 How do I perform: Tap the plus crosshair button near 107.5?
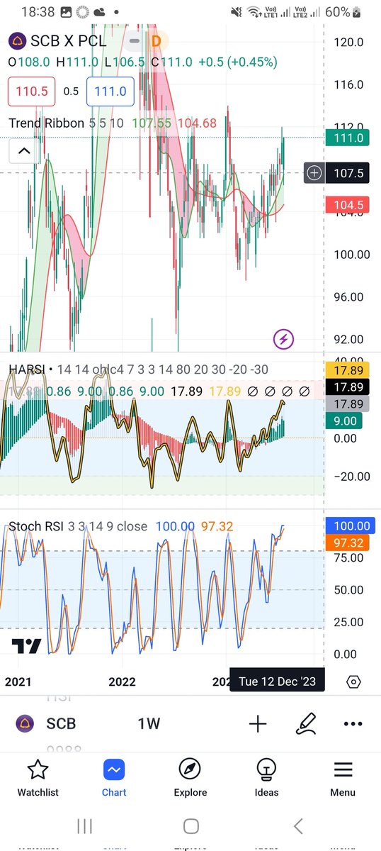(314, 172)
